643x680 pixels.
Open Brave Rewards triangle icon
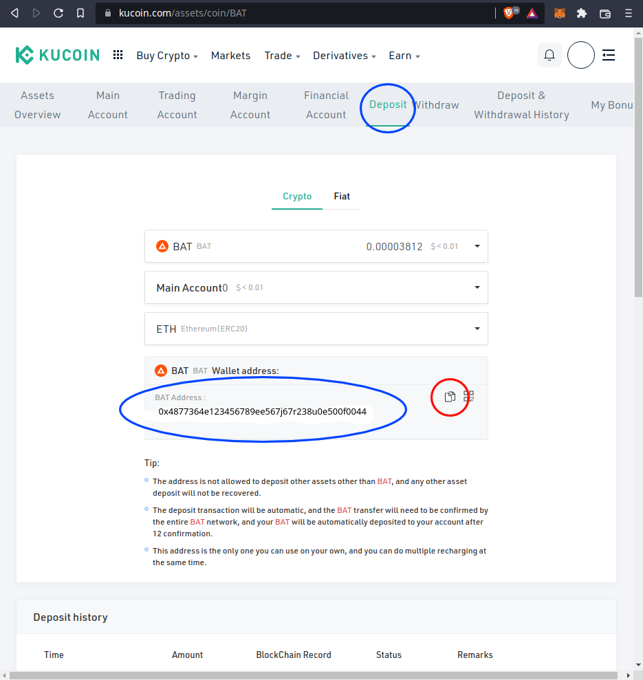(532, 14)
